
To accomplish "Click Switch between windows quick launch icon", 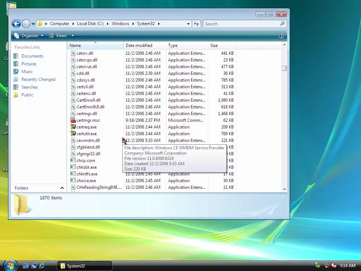I will (34, 266).
